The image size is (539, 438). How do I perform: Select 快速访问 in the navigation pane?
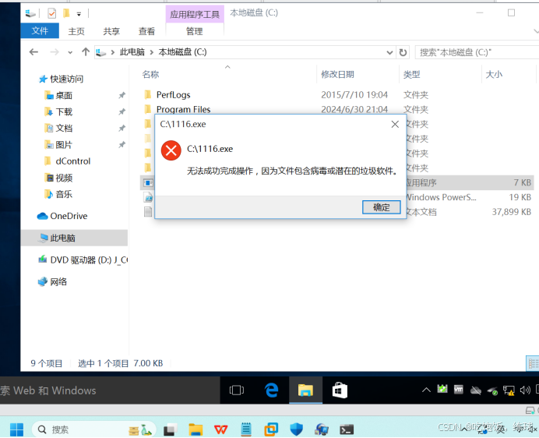[x=66, y=79]
